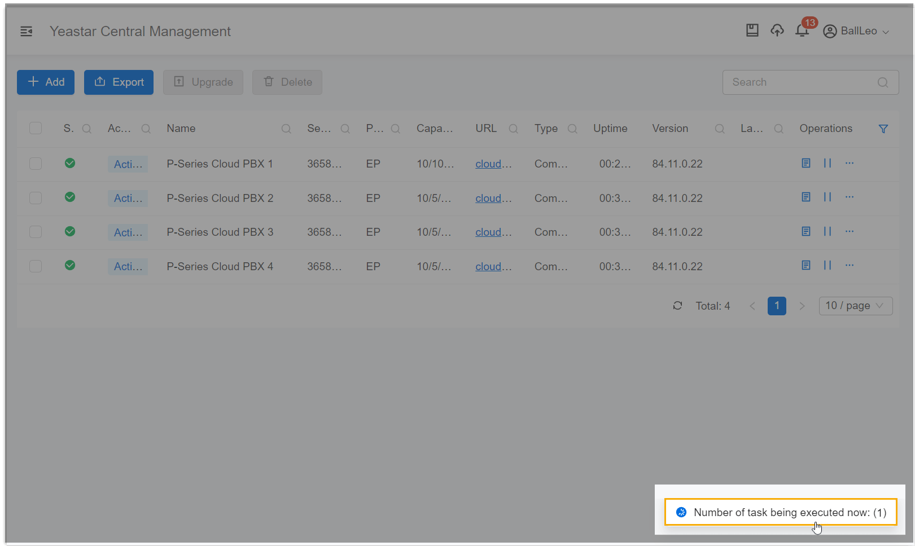Click inside the Search field
Viewport: 915px width, 546px height.
pyautogui.click(x=802, y=82)
